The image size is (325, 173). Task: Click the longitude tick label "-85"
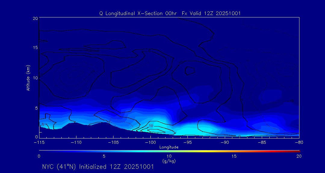click(x=262, y=142)
